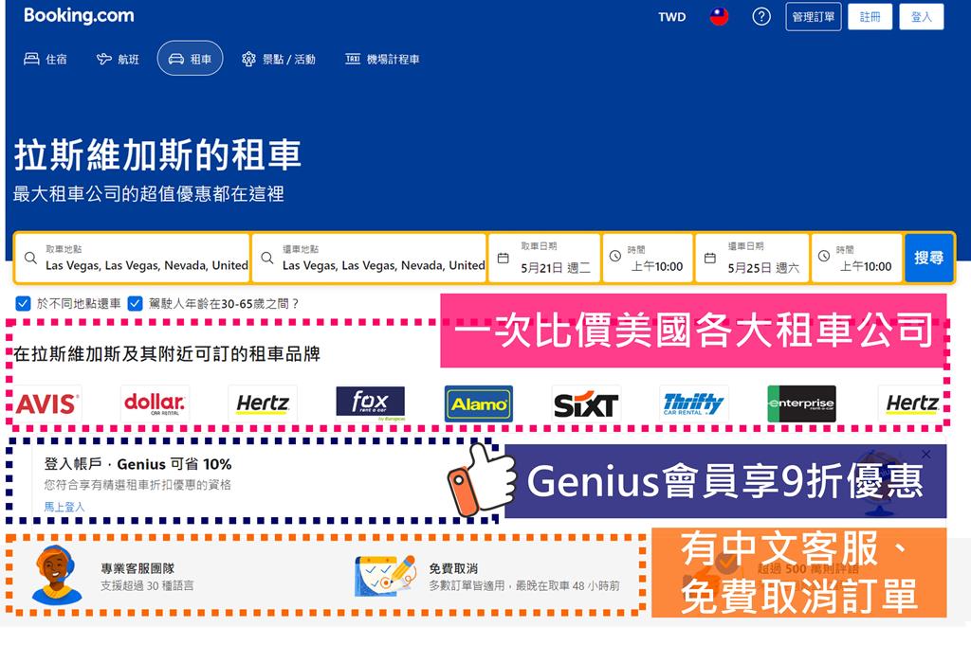Click the clock icon in return time

coord(824,256)
